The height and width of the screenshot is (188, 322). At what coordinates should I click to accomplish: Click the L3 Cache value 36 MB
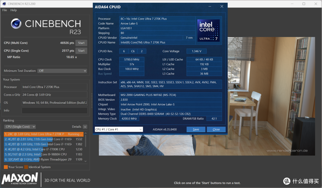pyautogui.click(x=204, y=74)
